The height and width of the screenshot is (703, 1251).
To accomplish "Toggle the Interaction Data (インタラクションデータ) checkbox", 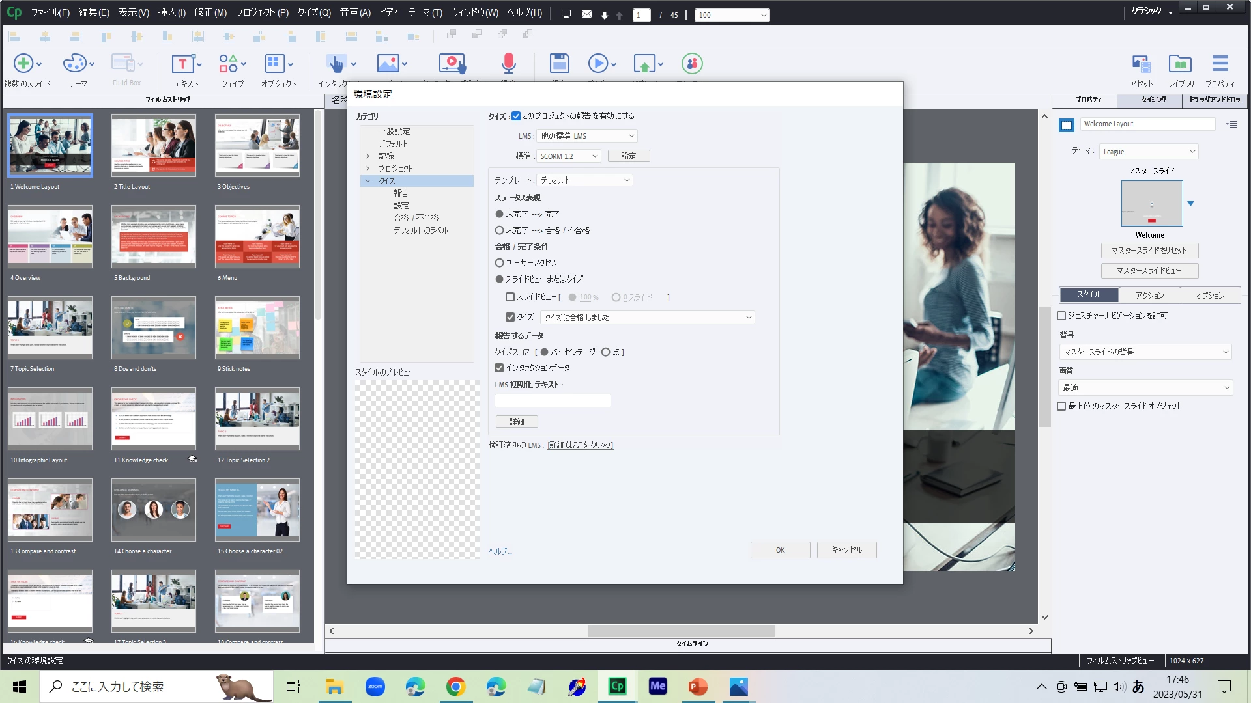I will tap(499, 368).
